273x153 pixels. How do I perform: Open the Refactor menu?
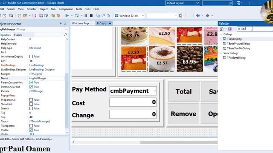(x=32, y=9)
